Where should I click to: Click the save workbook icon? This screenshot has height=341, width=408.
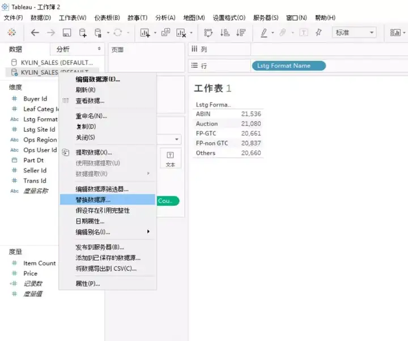67,33
